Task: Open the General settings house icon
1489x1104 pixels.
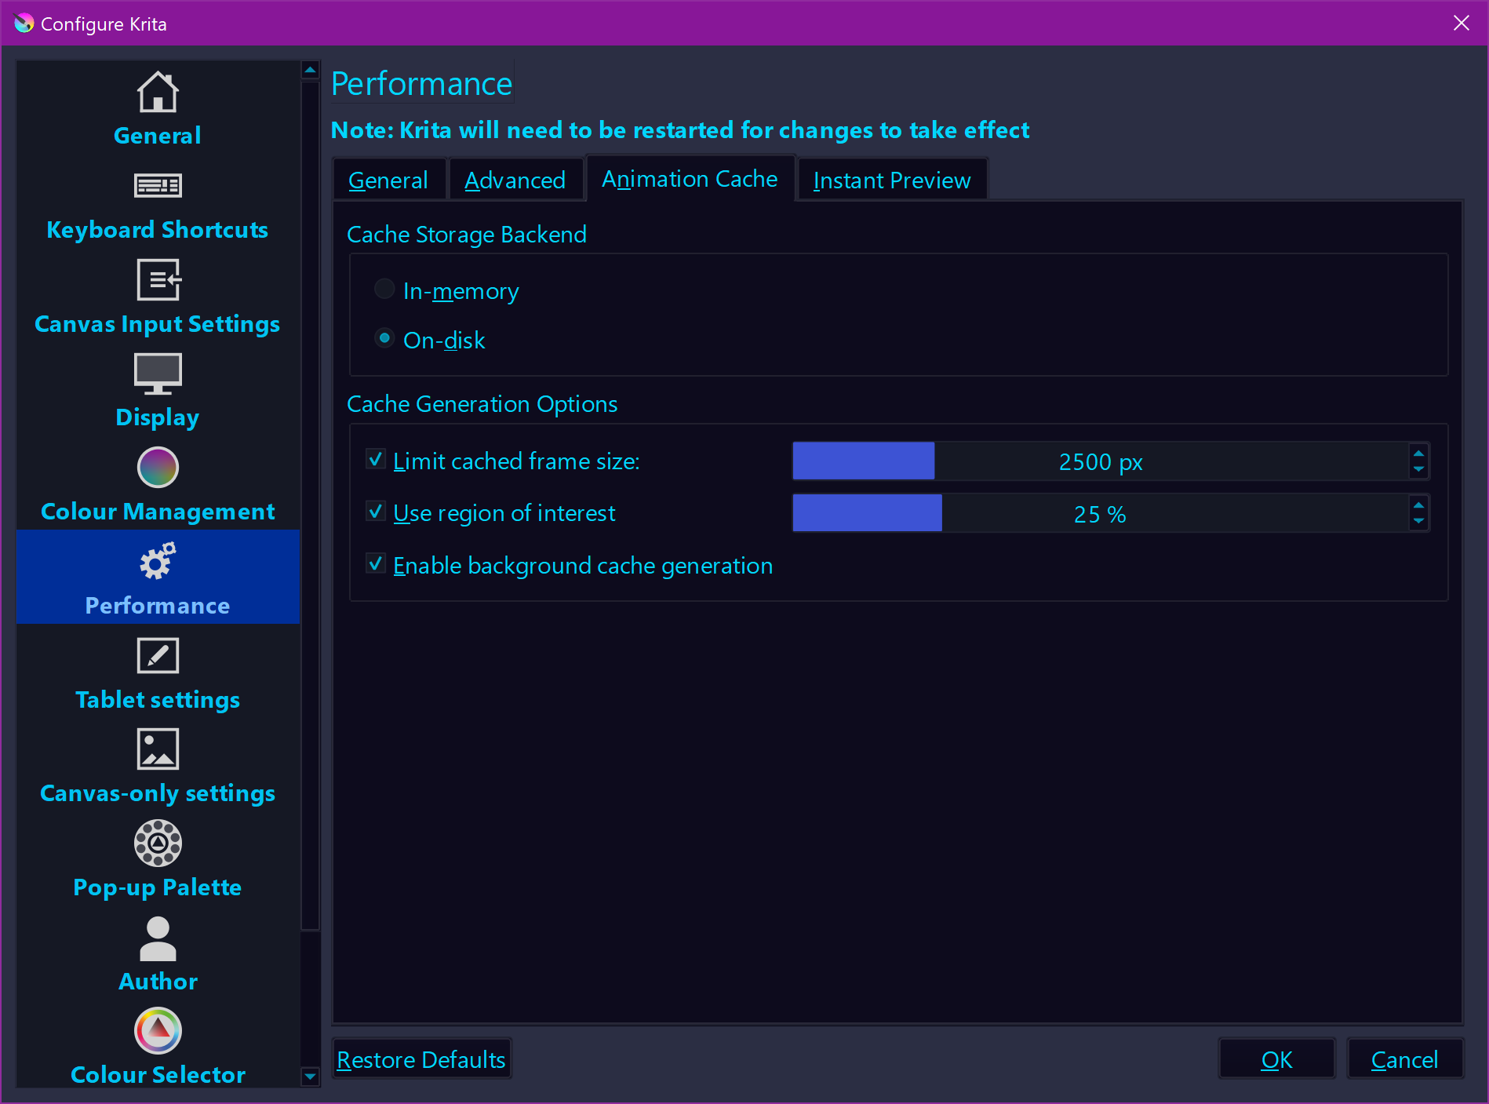Action: coord(158,92)
